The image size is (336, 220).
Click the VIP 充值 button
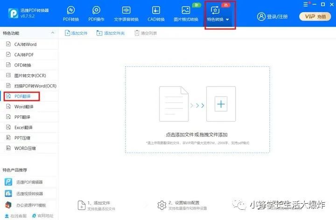click(x=315, y=16)
